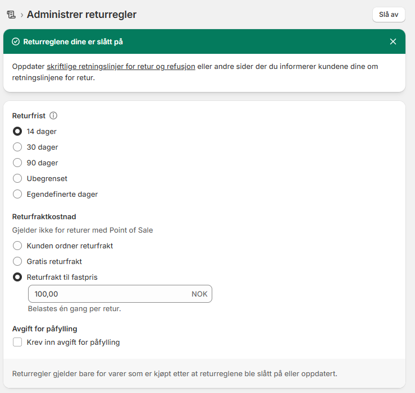Click the Slå av button

pos(388,15)
